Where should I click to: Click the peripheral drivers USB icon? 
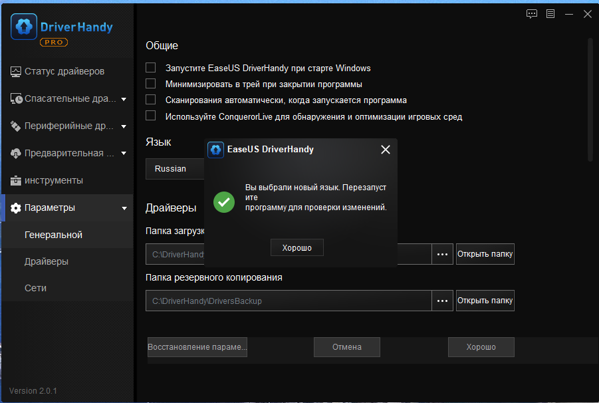(x=15, y=126)
